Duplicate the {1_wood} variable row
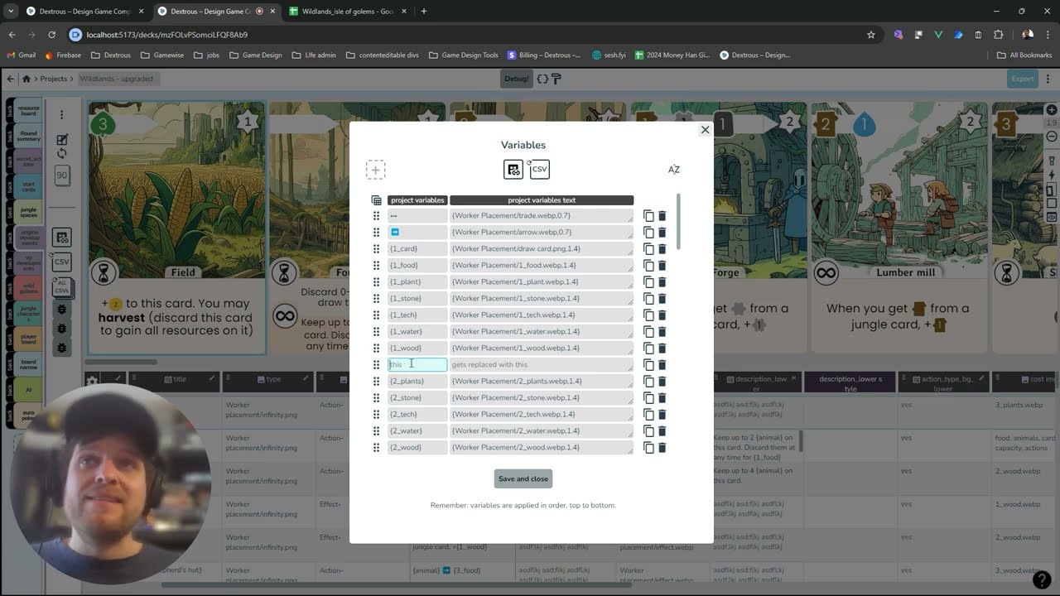 648,348
